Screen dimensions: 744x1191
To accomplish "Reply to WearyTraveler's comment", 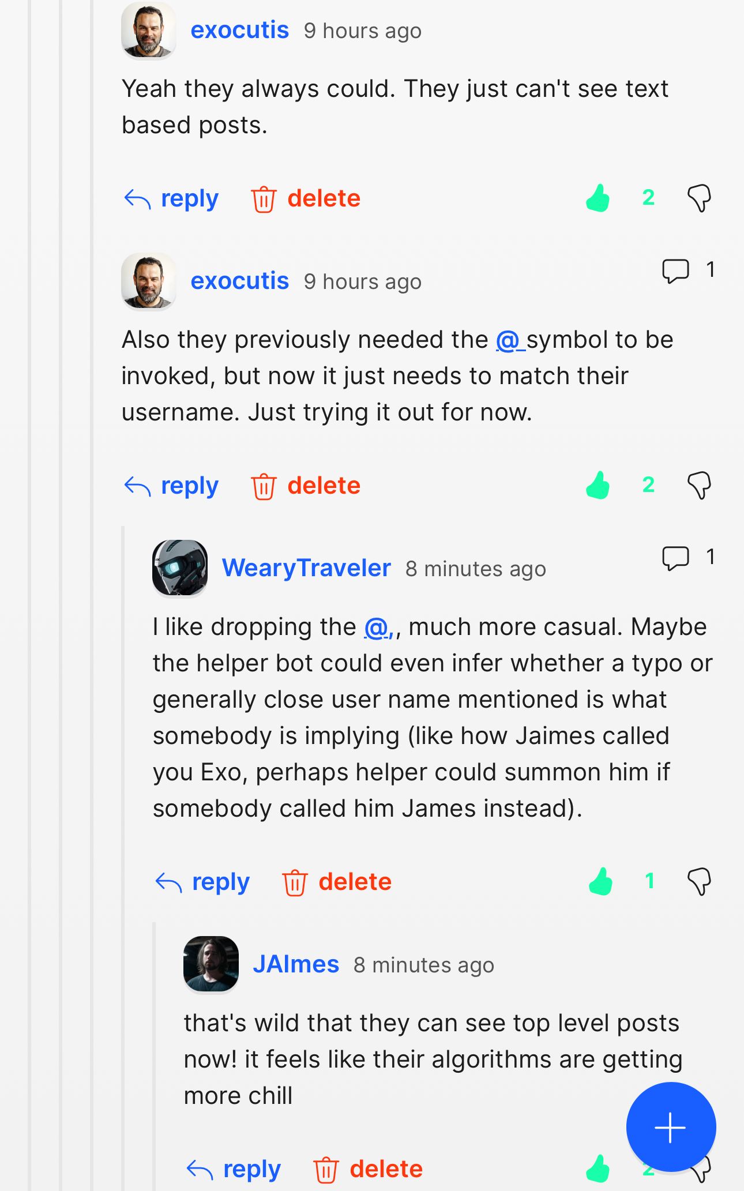I will [202, 882].
